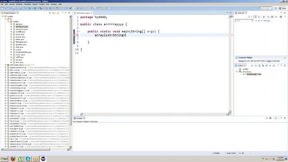Click Writable in the status bar
Image resolution: width=288 pixels, height=162 pixels.
tap(216, 153)
